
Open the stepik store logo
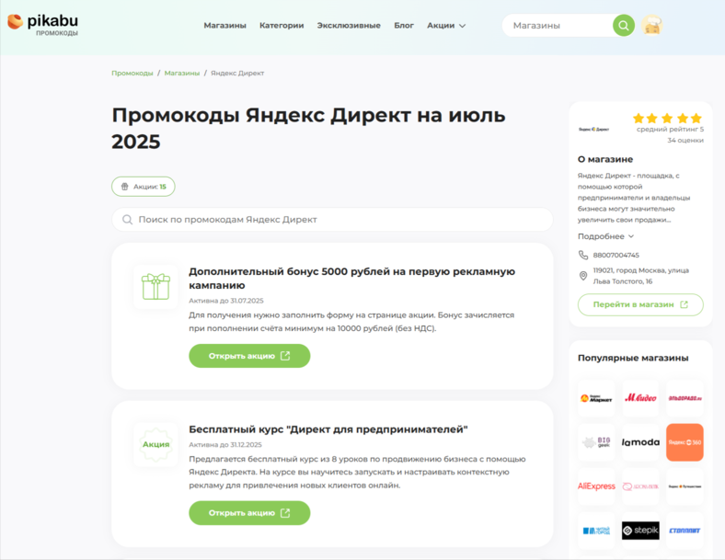640,531
